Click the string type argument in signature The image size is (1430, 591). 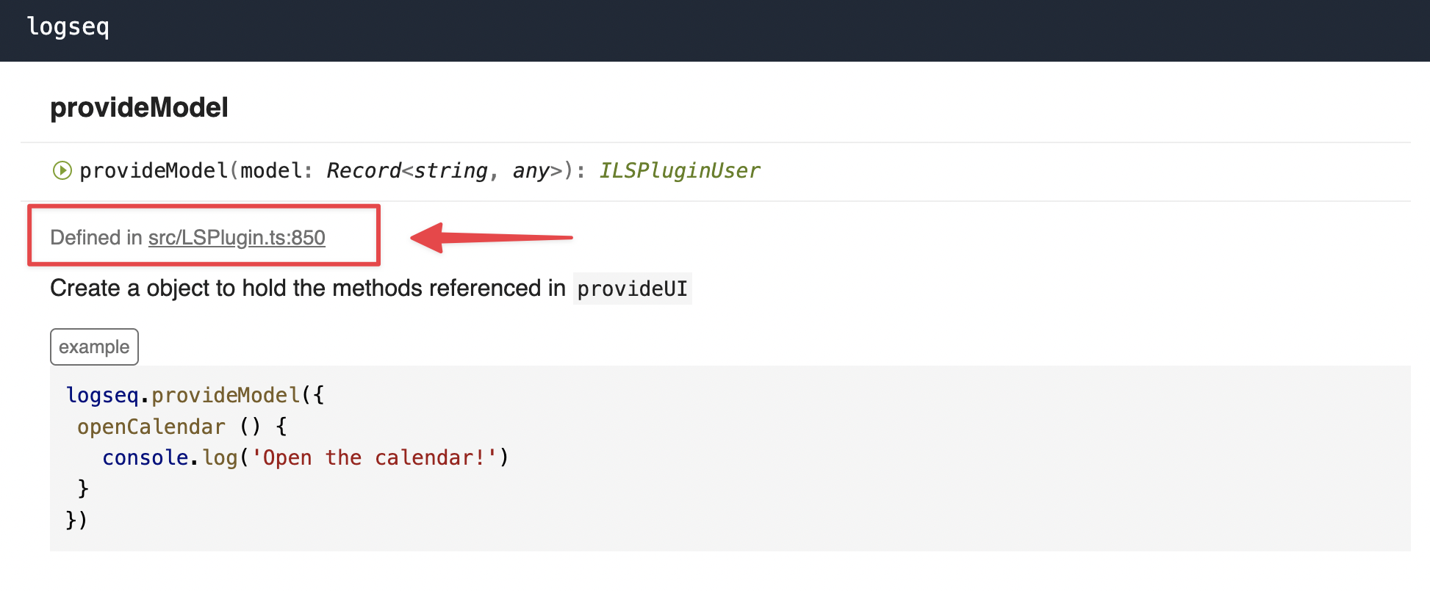[450, 171]
